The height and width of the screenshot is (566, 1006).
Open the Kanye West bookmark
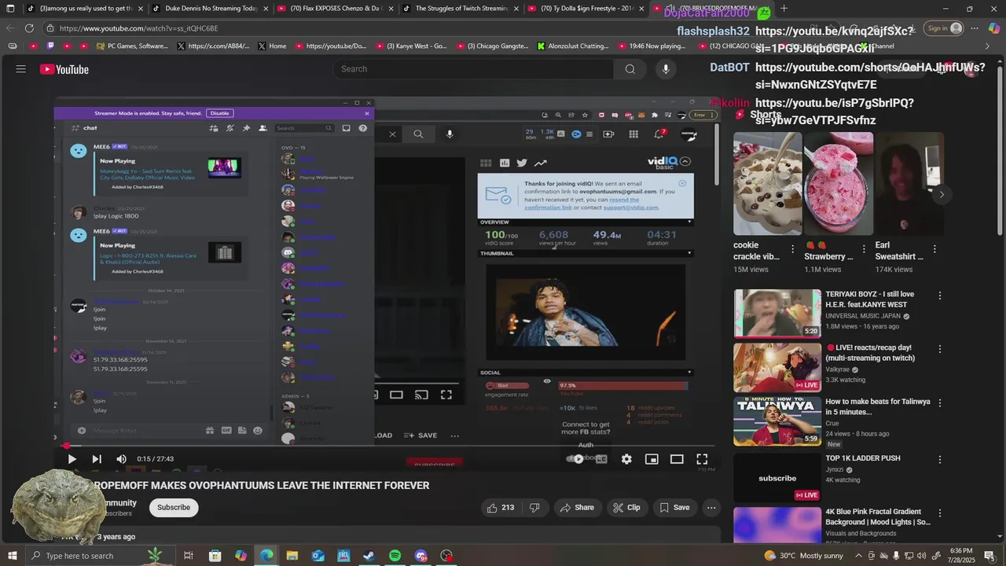point(411,46)
